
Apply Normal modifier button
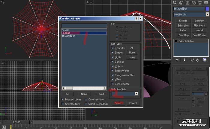199,30
